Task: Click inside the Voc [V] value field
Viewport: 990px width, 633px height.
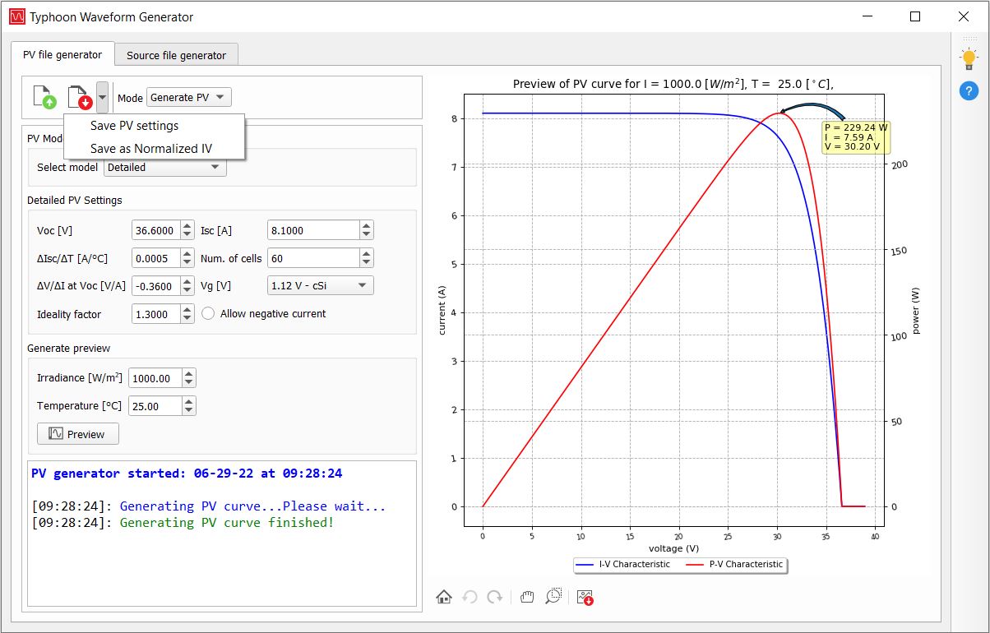Action: [x=155, y=231]
